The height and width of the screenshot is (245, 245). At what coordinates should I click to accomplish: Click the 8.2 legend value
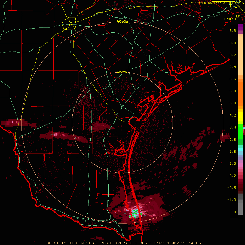tap(233, 55)
